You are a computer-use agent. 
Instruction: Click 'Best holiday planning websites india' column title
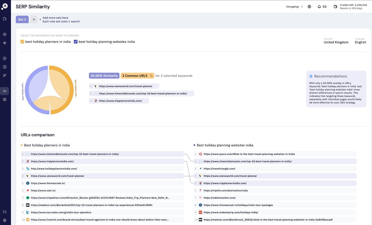coord(225,145)
